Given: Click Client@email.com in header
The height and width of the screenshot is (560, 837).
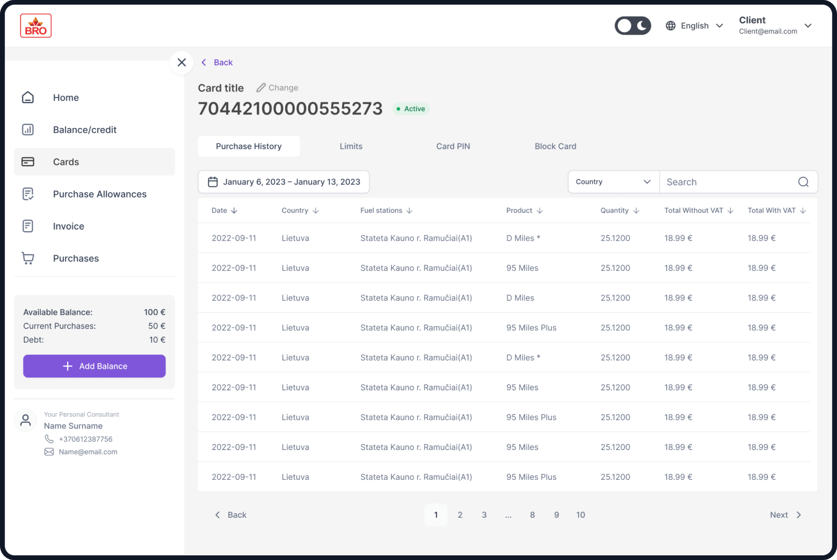Looking at the screenshot, I should tap(768, 31).
